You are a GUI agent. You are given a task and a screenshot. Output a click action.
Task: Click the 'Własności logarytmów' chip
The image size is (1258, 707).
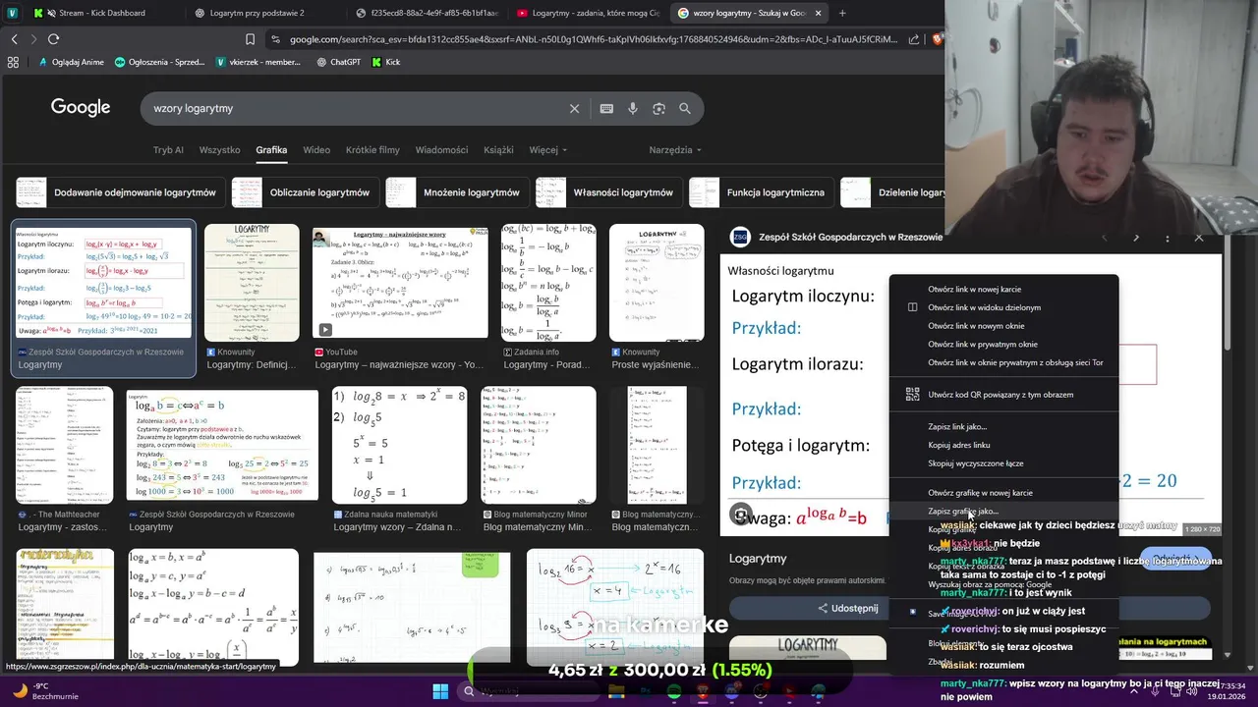(608, 192)
